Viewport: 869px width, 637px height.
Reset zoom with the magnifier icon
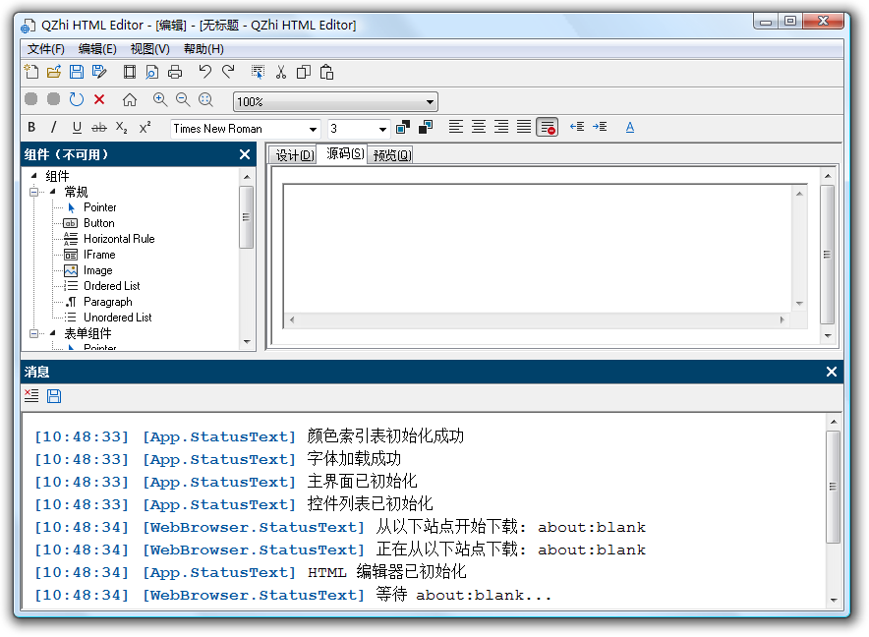(205, 100)
